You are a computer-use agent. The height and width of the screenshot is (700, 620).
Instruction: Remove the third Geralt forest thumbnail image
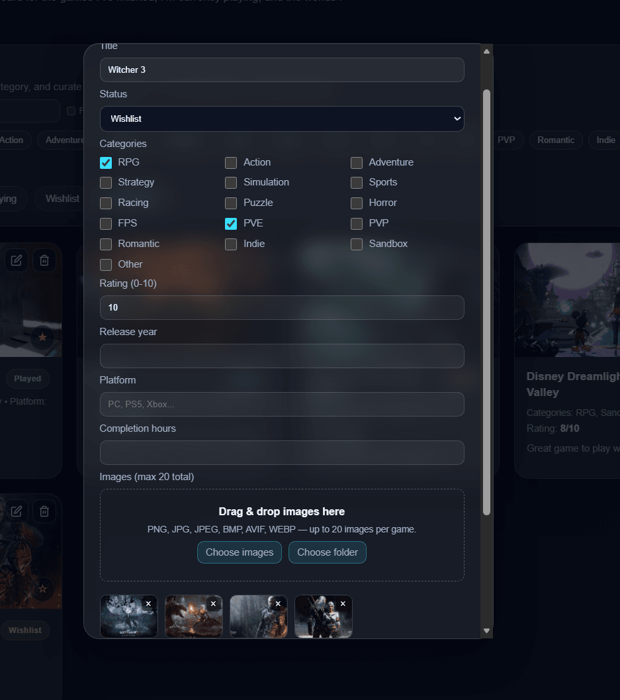(278, 603)
